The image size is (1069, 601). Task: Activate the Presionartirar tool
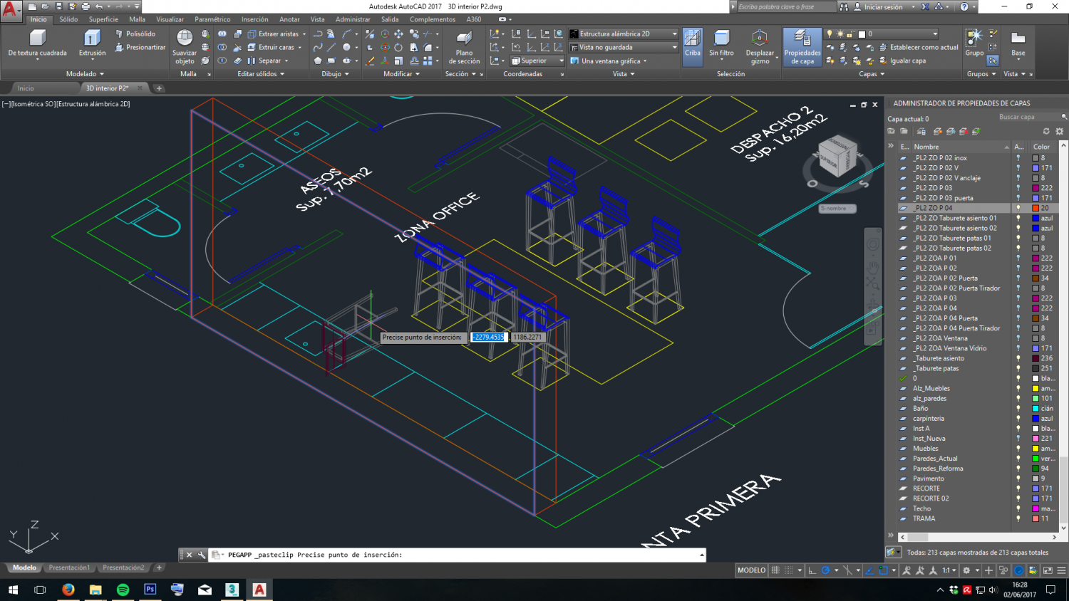tap(140, 47)
